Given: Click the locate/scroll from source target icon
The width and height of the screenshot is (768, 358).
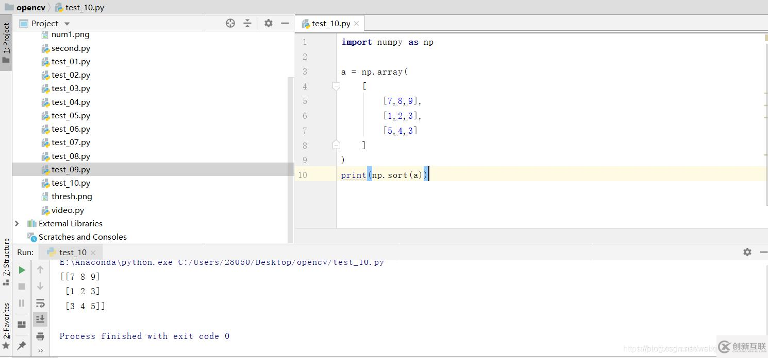Looking at the screenshot, I should click(x=230, y=23).
